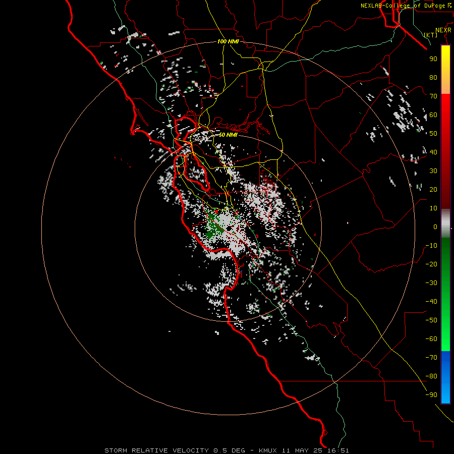Click the -20 scale label
The image size is (454, 454).
(x=431, y=264)
